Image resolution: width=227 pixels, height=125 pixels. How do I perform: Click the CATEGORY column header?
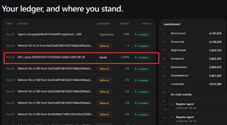(x=103, y=24)
